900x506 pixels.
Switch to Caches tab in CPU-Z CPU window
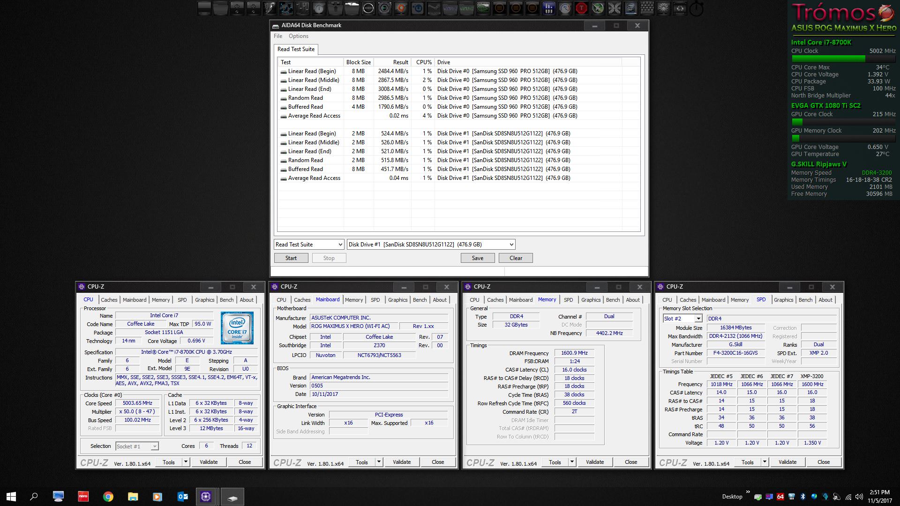[109, 300]
